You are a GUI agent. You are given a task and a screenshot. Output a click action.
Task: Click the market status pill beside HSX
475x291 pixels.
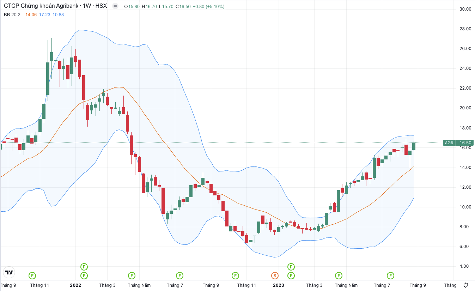[x=115, y=6]
